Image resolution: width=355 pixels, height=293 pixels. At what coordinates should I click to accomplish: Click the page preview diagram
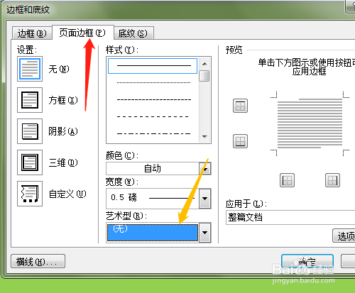(x=310, y=123)
